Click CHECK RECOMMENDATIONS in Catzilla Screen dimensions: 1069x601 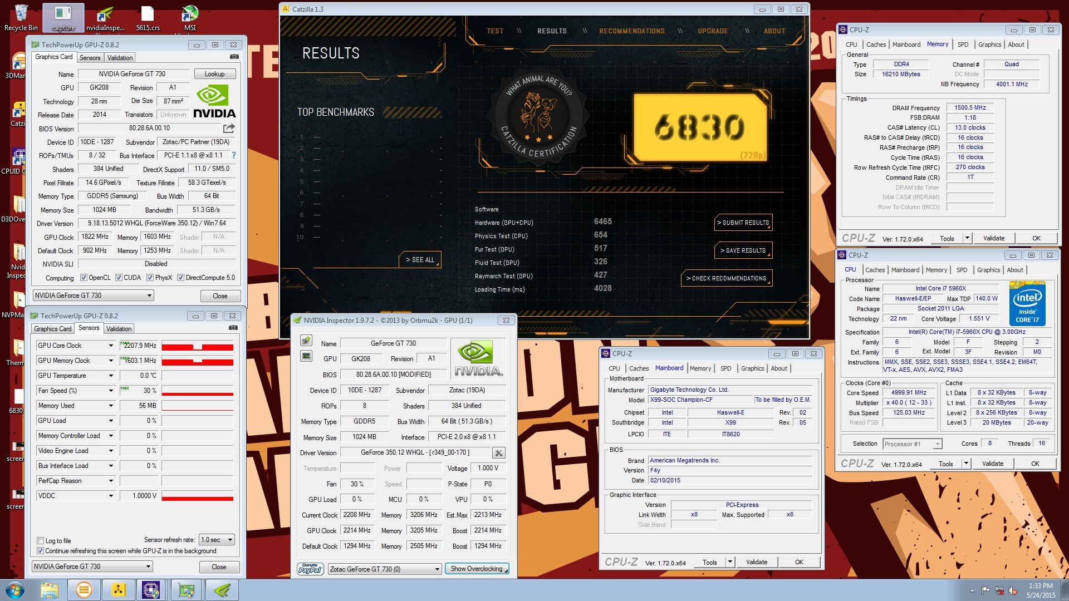click(727, 278)
